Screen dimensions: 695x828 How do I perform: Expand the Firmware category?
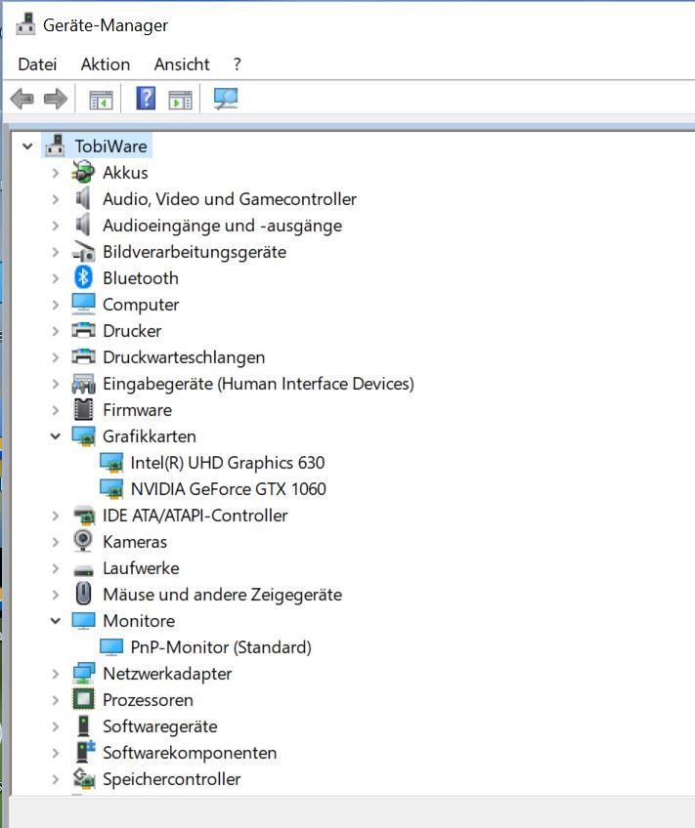[55, 410]
